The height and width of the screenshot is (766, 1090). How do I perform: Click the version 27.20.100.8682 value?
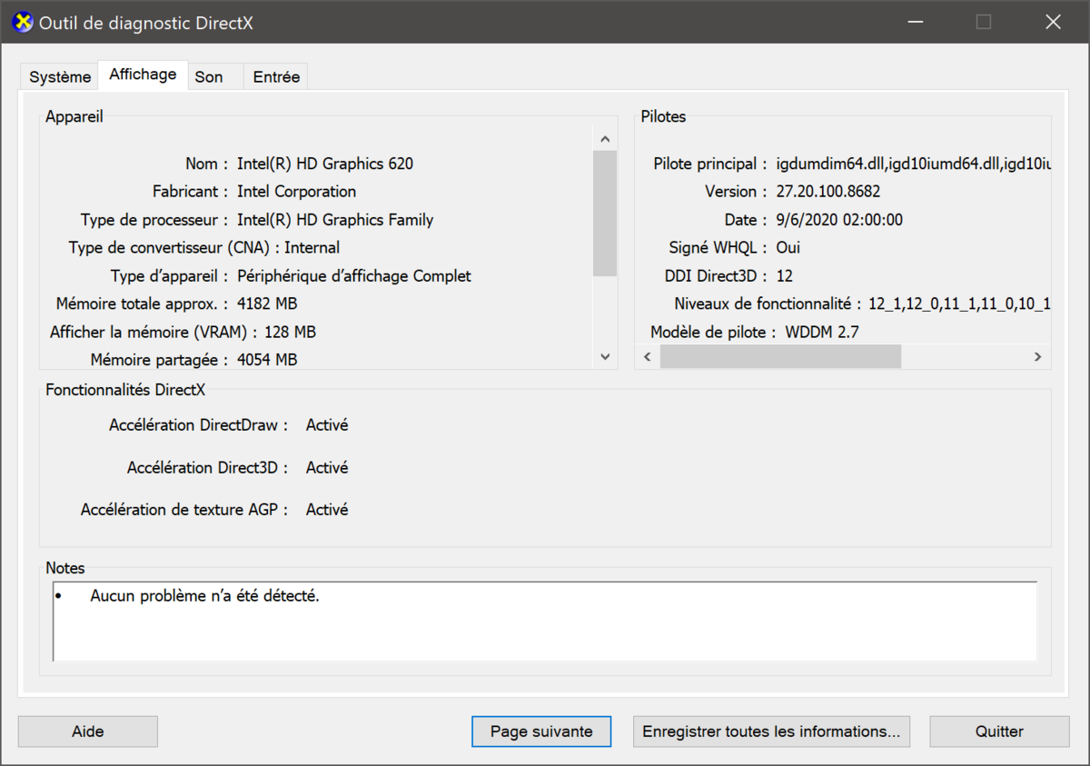pyautogui.click(x=828, y=192)
